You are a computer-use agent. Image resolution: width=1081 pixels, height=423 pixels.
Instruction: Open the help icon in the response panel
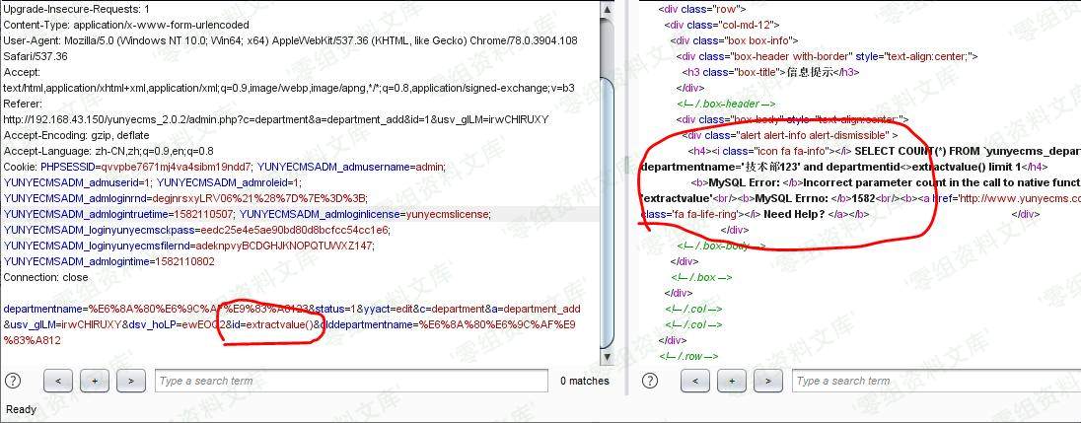tap(650, 381)
